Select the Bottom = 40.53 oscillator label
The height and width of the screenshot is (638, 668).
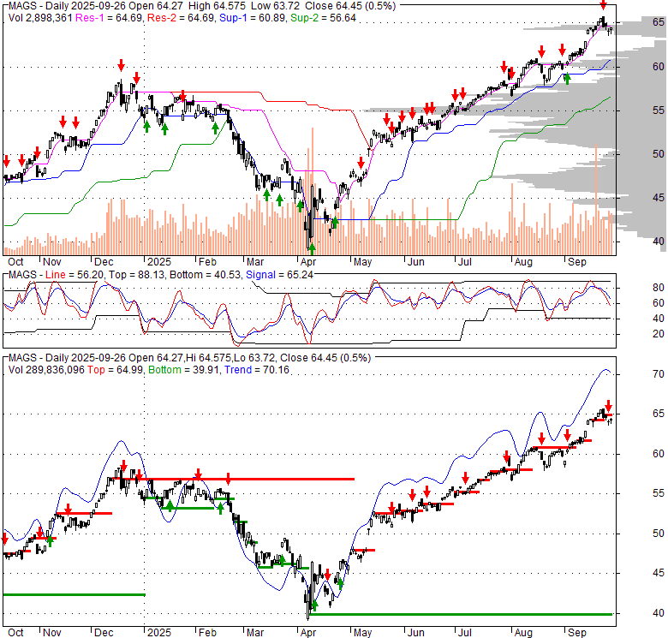(x=206, y=275)
